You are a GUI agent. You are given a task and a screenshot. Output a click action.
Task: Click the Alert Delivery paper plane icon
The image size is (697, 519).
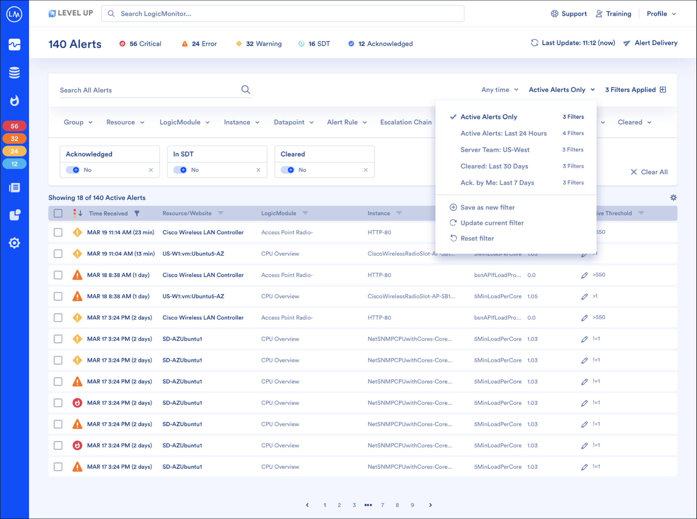(x=627, y=43)
